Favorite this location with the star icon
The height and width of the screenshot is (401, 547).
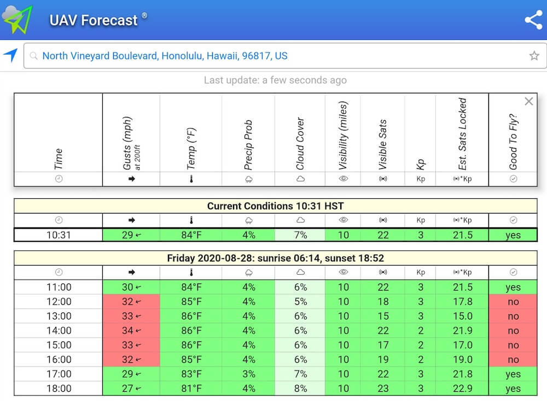click(x=534, y=55)
